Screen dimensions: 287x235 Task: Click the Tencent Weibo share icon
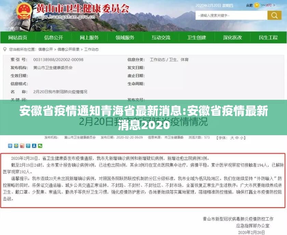(x=28, y=146)
